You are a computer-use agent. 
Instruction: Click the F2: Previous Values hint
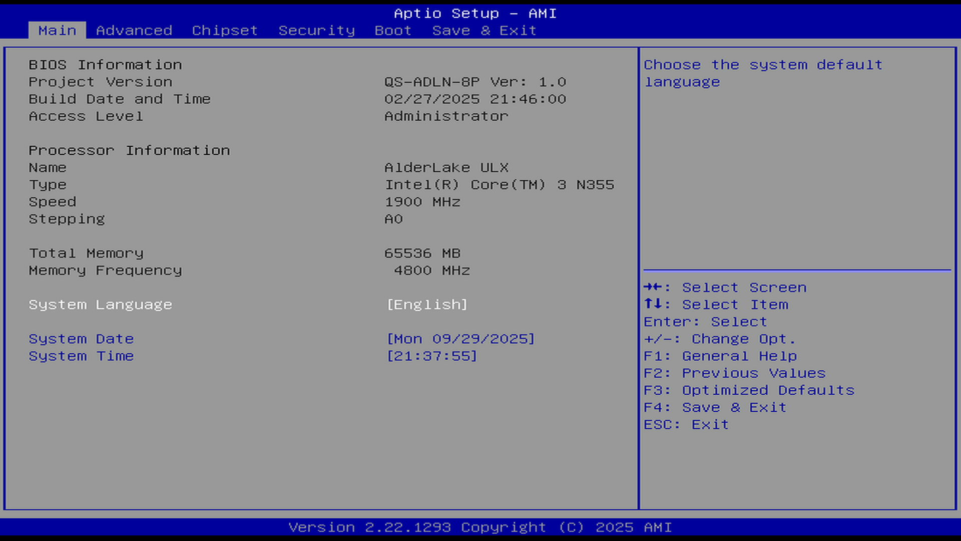pos(734,373)
